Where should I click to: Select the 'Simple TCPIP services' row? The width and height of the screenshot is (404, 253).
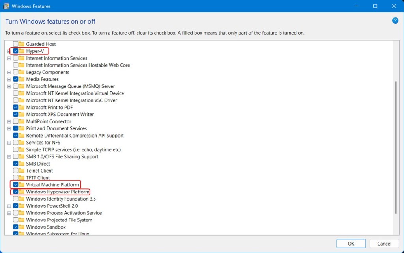[x=73, y=149]
